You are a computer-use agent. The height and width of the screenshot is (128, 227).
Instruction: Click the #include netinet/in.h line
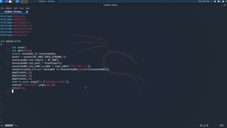click(16, 29)
